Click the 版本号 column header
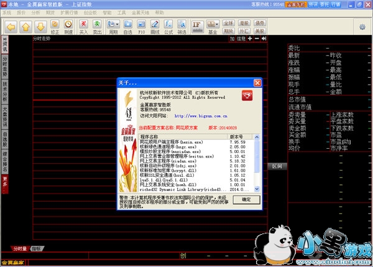 (240, 137)
